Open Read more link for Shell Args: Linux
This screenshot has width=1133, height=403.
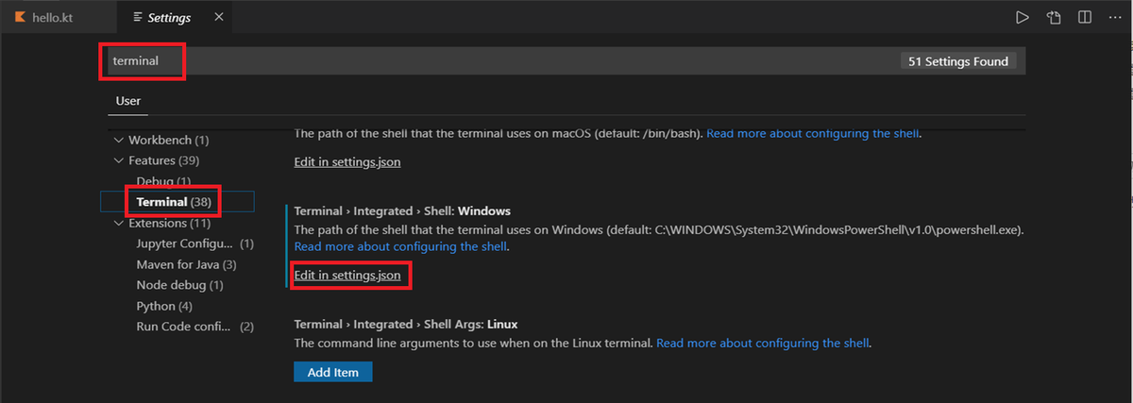[x=763, y=343]
